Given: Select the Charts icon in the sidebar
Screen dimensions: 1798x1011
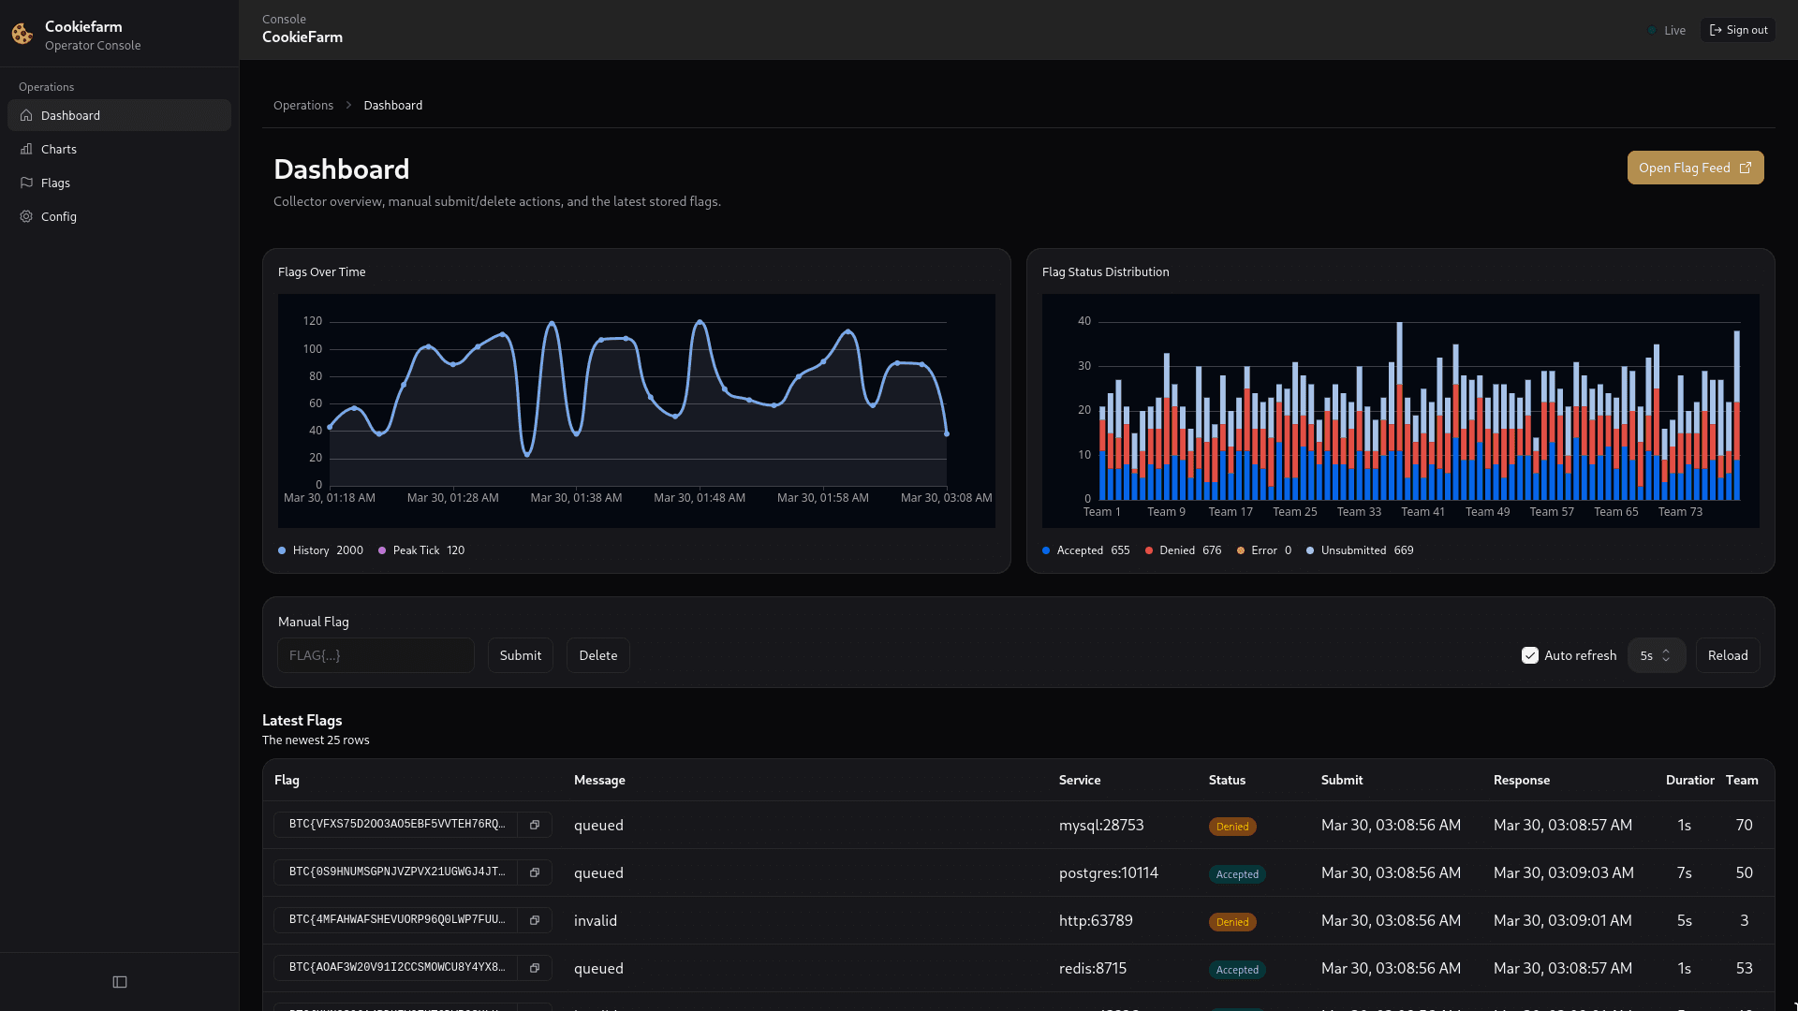Looking at the screenshot, I should 26,149.
